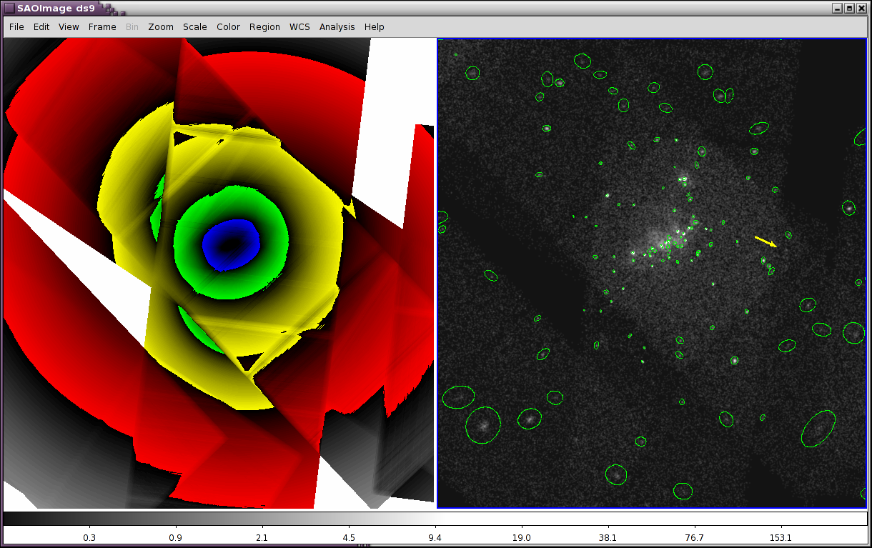Open the View menu
This screenshot has height=548, width=872.
[69, 26]
